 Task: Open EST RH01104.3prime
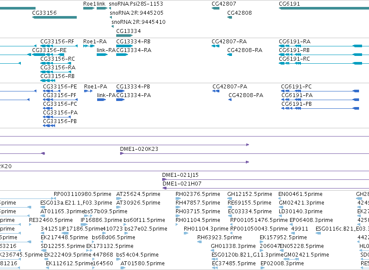point(206,229)
